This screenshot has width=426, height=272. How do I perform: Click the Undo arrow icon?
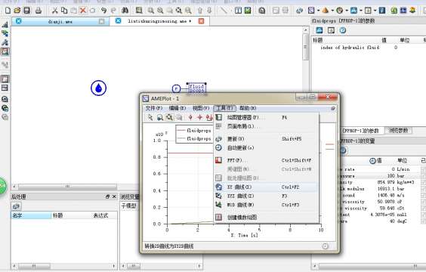coord(103,11)
